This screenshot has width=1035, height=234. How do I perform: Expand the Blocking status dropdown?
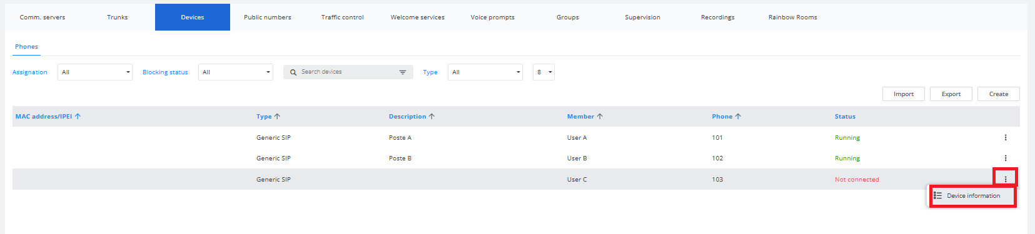pos(236,72)
